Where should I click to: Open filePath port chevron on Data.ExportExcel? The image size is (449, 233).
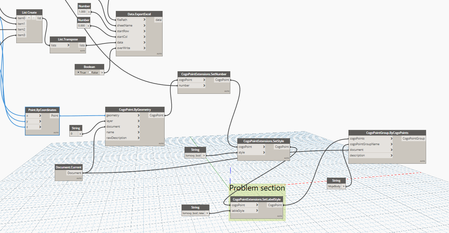point(144,20)
